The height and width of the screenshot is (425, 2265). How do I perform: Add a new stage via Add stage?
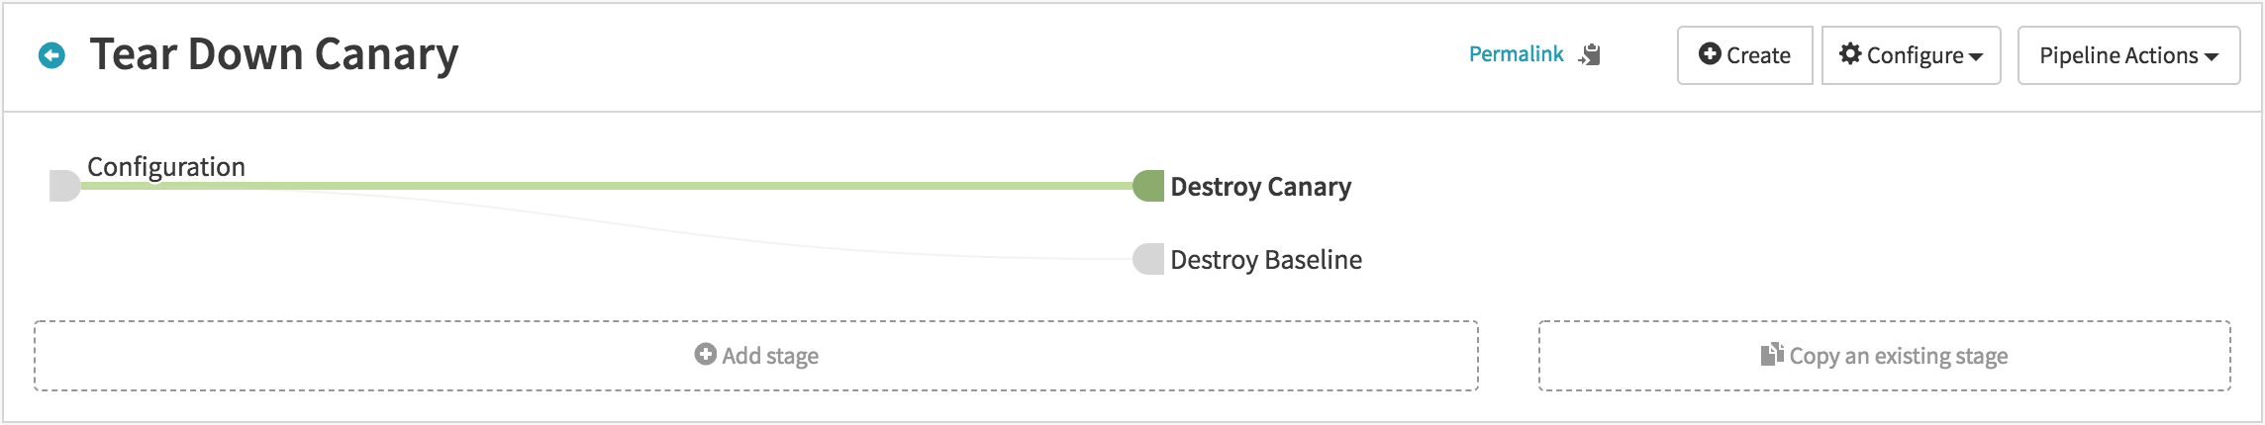(x=756, y=356)
